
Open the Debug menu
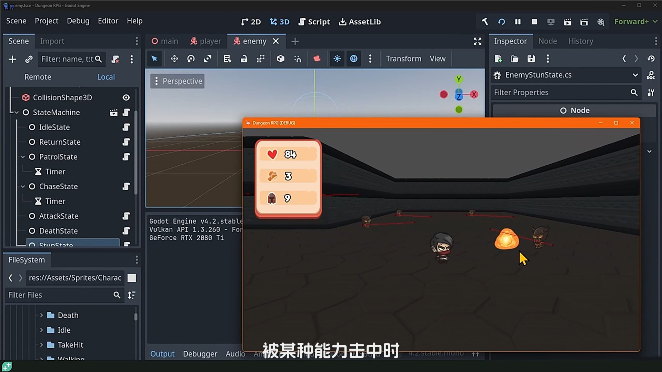(x=78, y=21)
